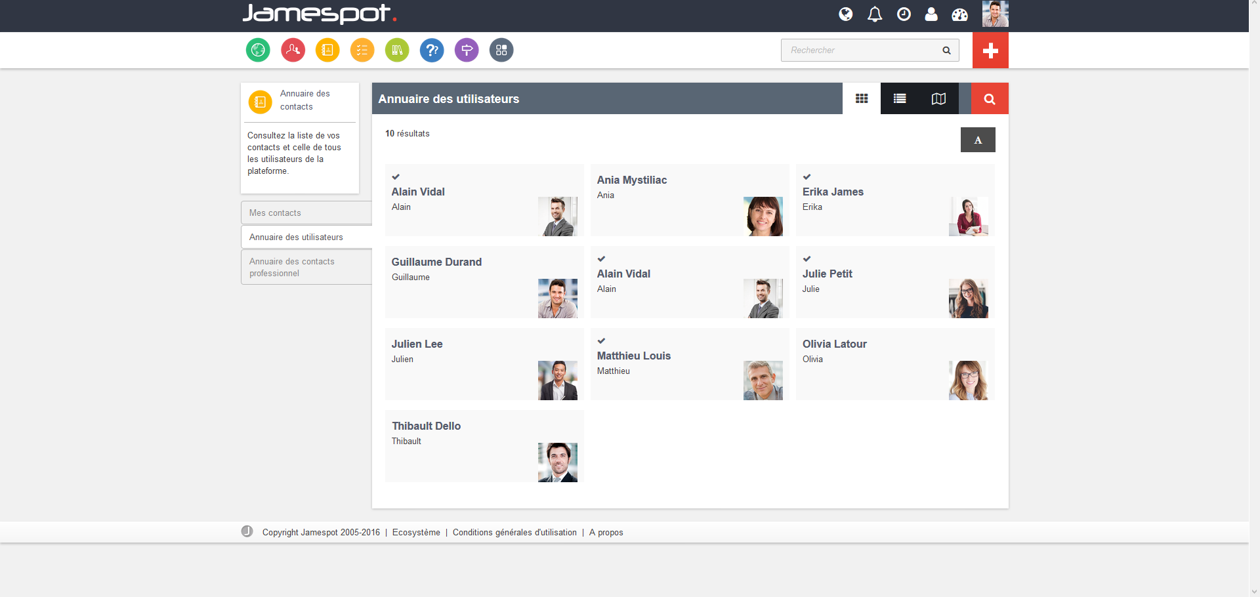This screenshot has width=1260, height=597.
Task: Click Thibault Dello's photo
Action: click(558, 463)
